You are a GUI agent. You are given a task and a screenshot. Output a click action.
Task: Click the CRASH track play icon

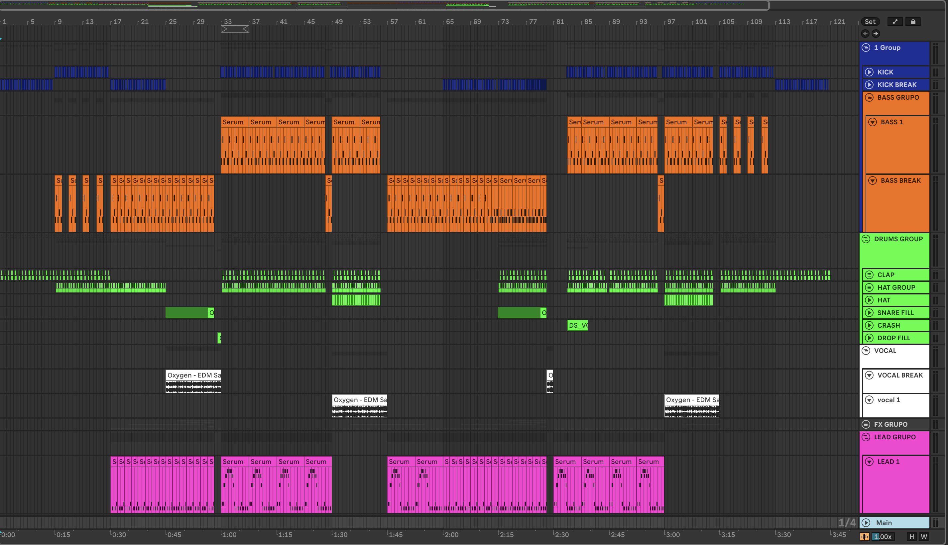point(869,325)
